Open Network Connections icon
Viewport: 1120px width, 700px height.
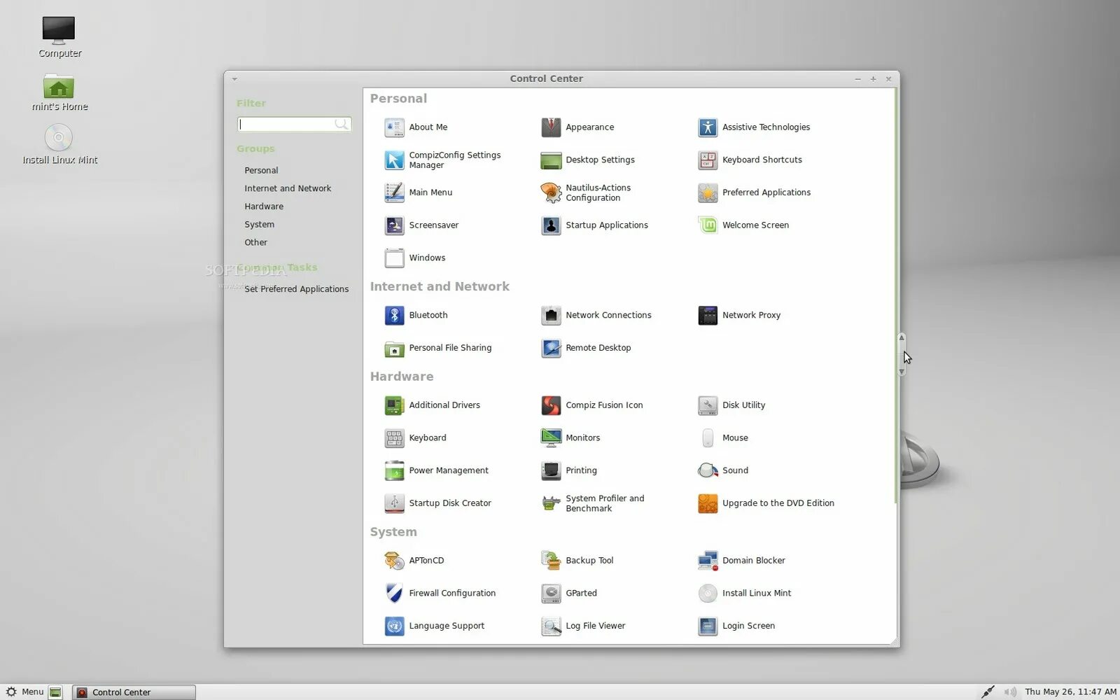[x=551, y=316]
